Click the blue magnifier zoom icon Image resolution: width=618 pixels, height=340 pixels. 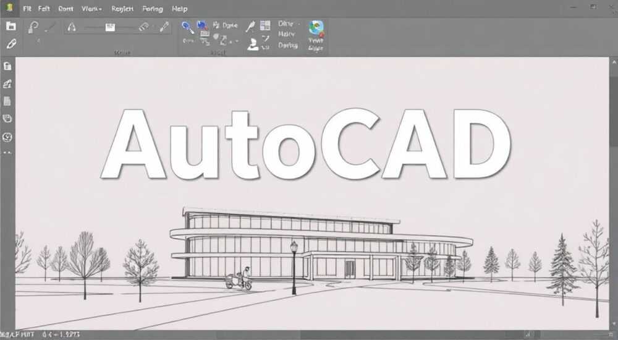188,27
